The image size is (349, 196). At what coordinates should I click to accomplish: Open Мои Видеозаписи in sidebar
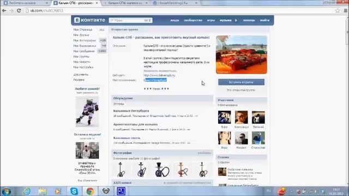[85, 46]
